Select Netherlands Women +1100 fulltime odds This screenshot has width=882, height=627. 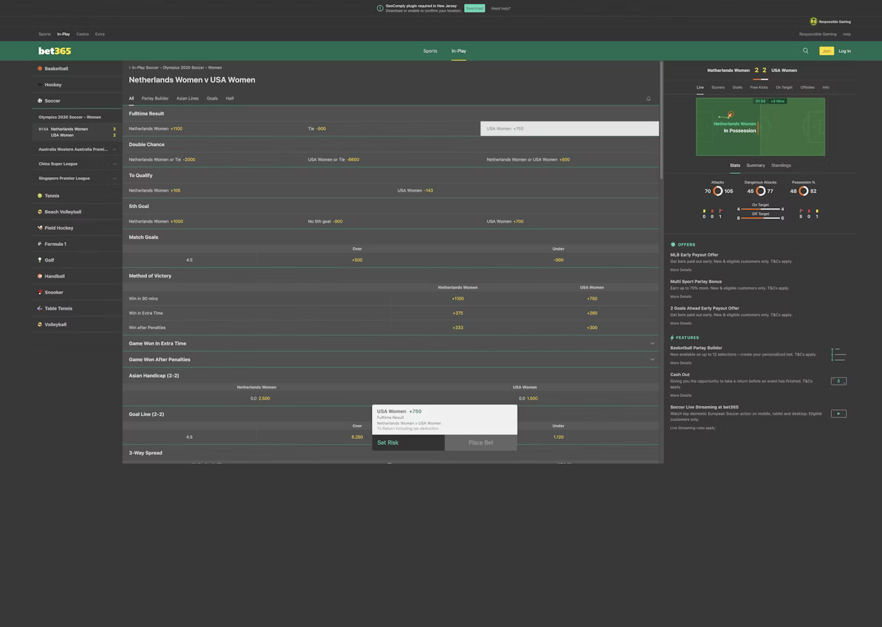(212, 128)
